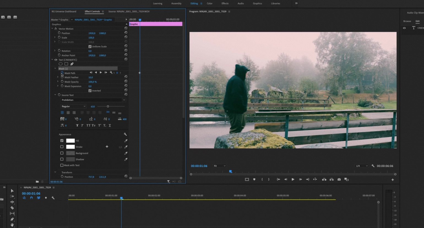Open the Graphics workspace
This screenshot has height=228, width=424.
pyautogui.click(x=257, y=4)
